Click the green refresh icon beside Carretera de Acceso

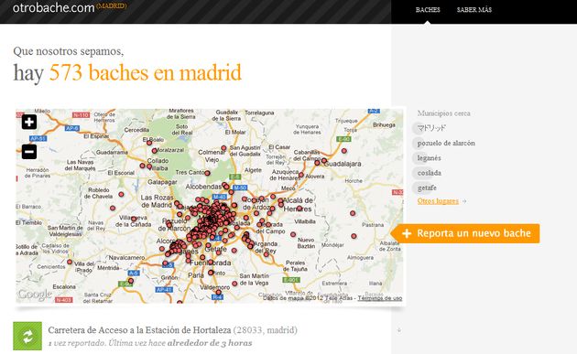tap(27, 336)
